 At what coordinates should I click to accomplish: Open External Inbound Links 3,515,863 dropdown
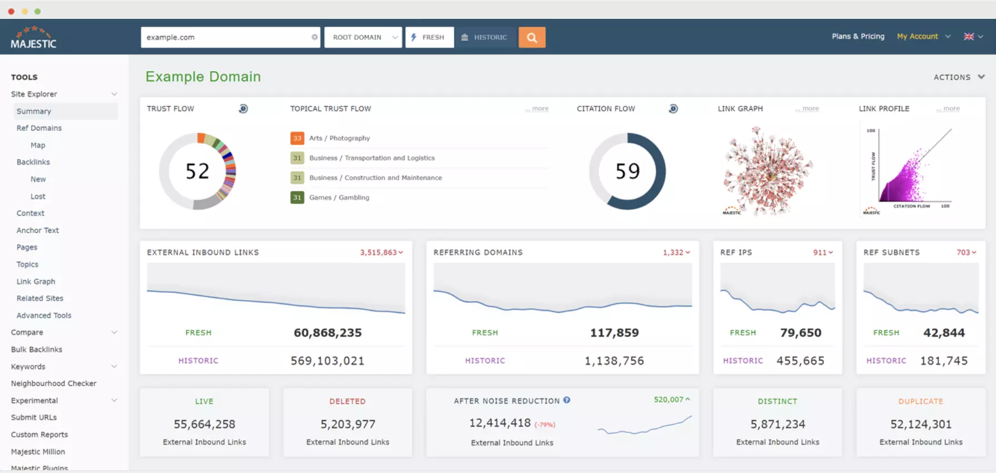click(381, 252)
